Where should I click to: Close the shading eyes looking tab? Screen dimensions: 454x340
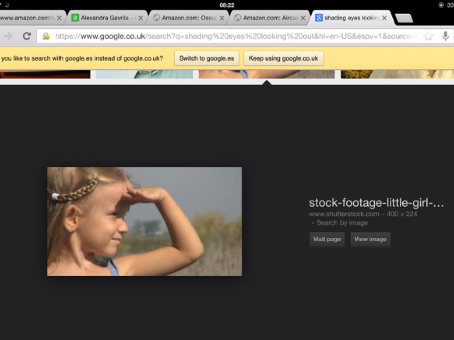[x=384, y=18]
